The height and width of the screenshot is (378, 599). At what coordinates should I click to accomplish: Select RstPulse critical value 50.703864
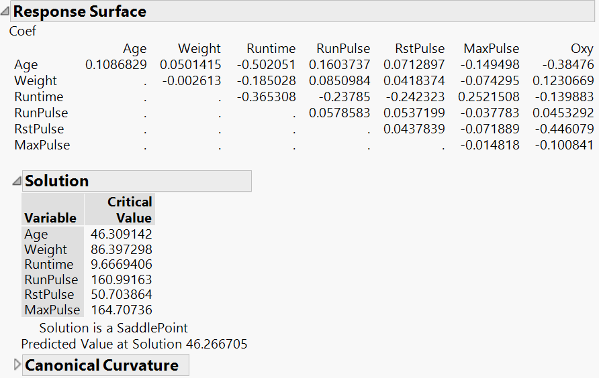click(x=122, y=295)
